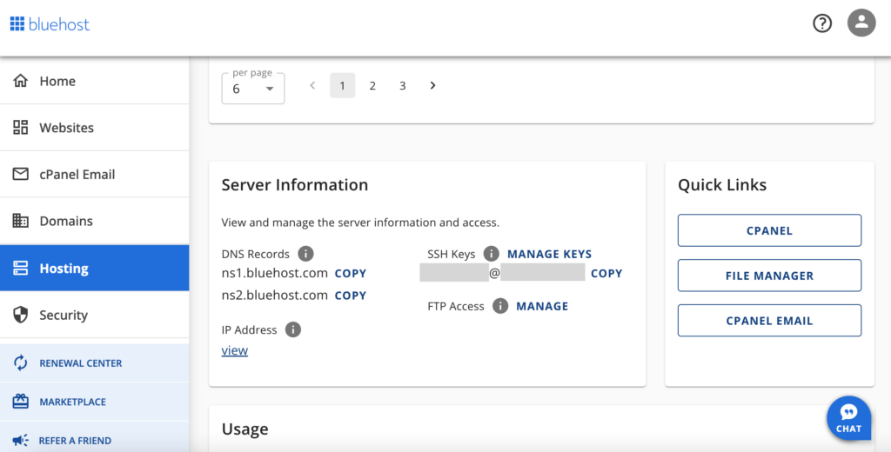Open Domains in the sidebar
Image resolution: width=891 pixels, height=452 pixels.
point(94,220)
